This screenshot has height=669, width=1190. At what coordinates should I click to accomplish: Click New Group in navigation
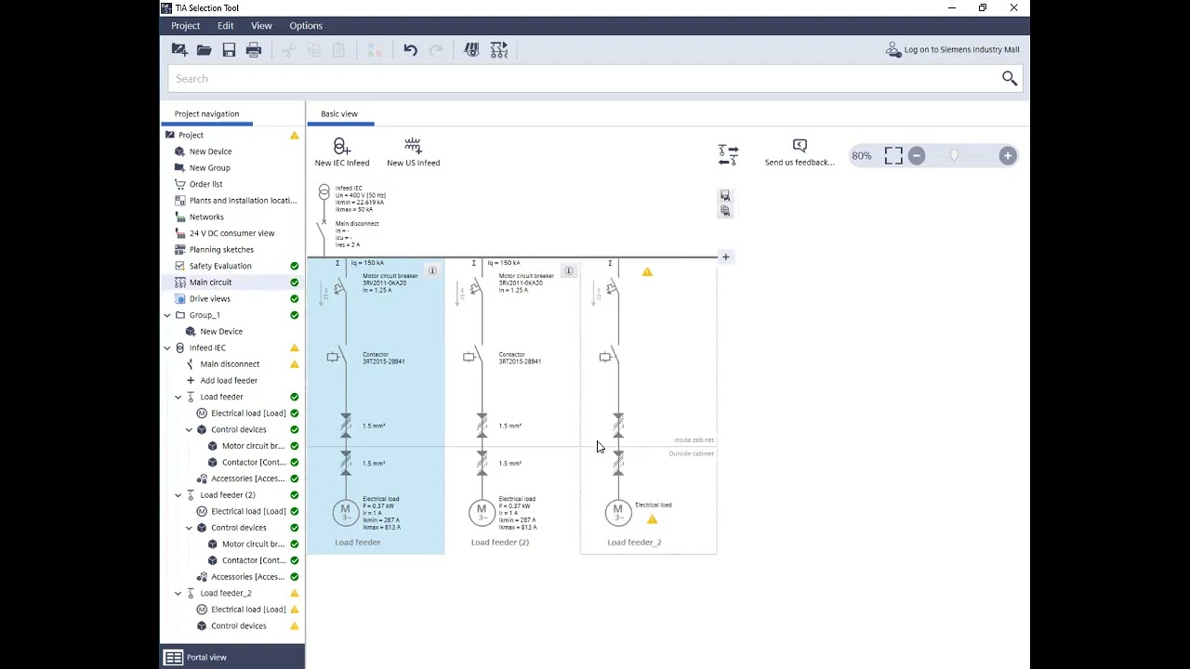click(209, 168)
